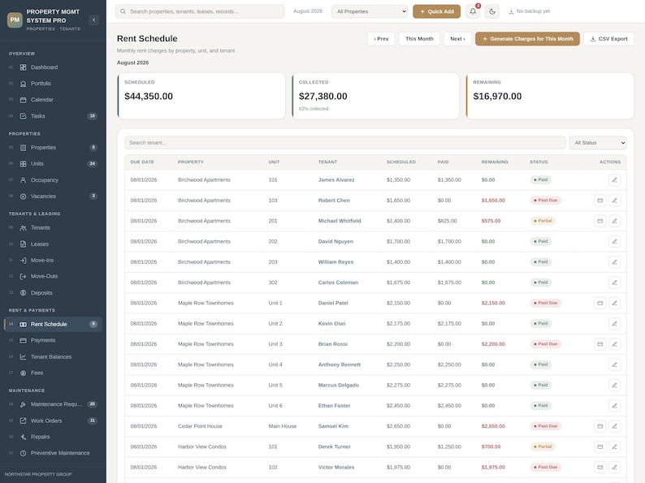
Task: Toggle dark mode moon icon
Action: (x=492, y=11)
